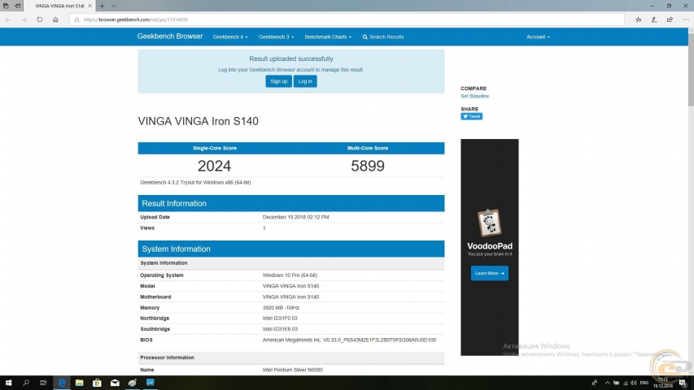
Task: Open the Edge settings and more menu
Action: click(x=686, y=19)
